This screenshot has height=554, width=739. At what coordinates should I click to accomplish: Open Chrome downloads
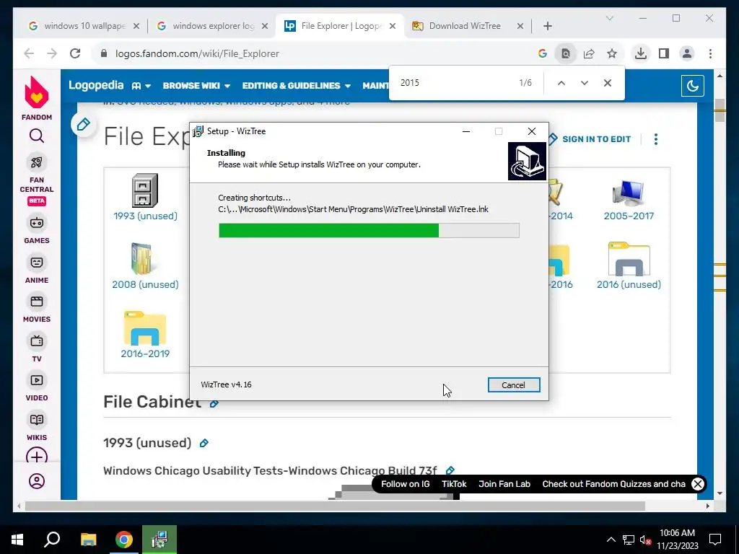pyautogui.click(x=641, y=53)
